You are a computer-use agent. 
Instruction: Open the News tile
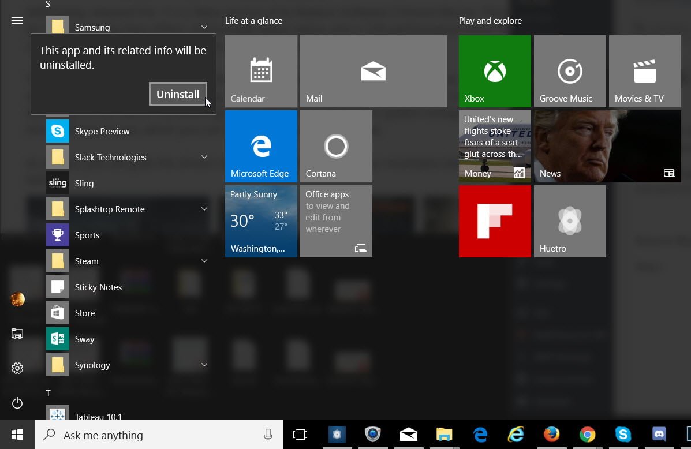(x=608, y=146)
